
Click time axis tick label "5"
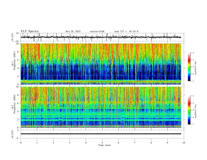102,143
